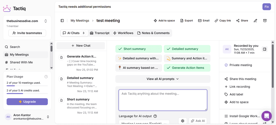The height and width of the screenshot is (125, 276).
Task: Click the AI credits used progress bar
Action: tap(27, 94)
